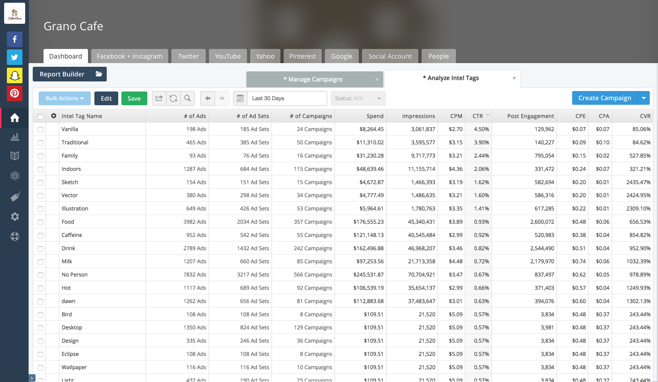Click the '2435.47%' CVR cell
The width and height of the screenshot is (658, 382).
click(631, 182)
